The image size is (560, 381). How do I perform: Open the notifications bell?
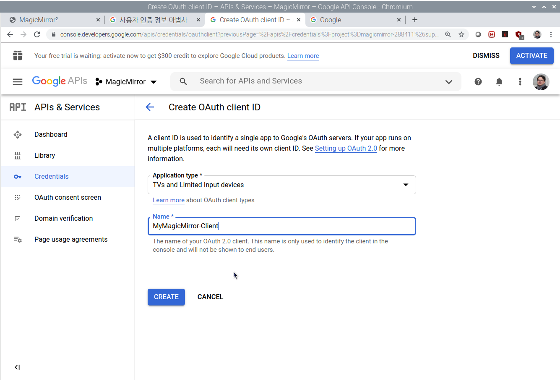tap(499, 82)
